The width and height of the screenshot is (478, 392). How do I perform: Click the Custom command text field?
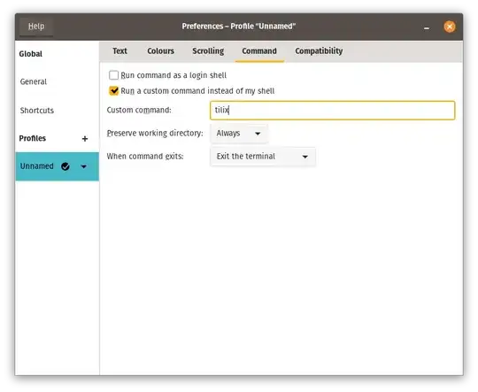(332, 110)
